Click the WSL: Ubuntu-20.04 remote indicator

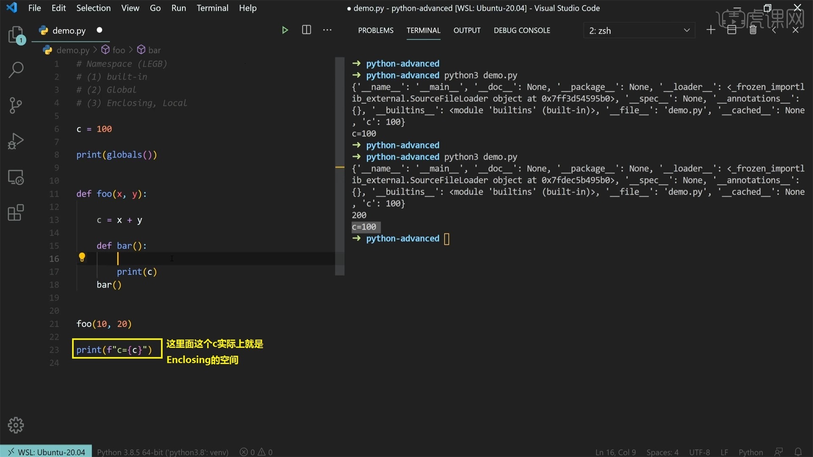(46, 452)
